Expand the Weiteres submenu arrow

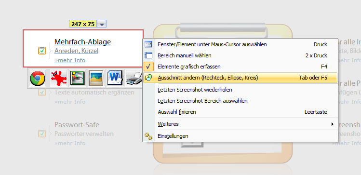coord(332,124)
